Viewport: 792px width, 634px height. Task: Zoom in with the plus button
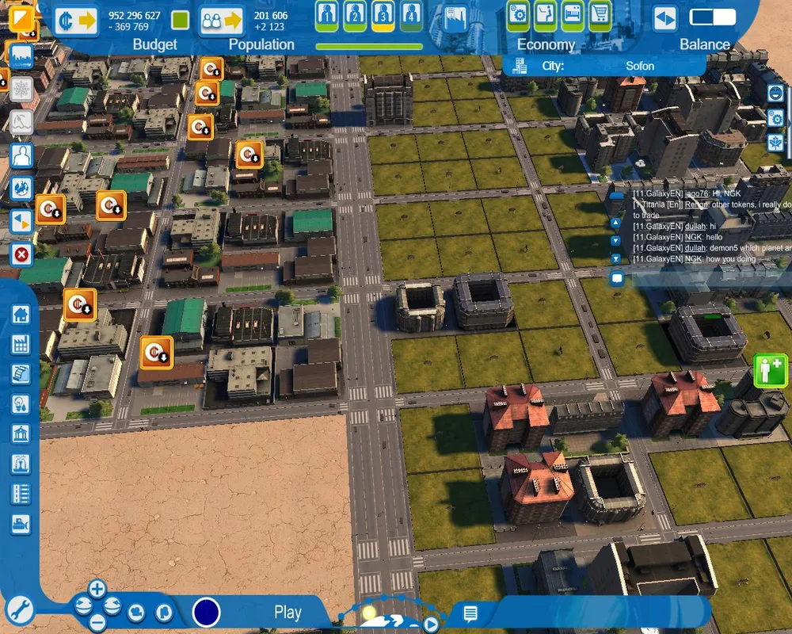click(x=97, y=589)
